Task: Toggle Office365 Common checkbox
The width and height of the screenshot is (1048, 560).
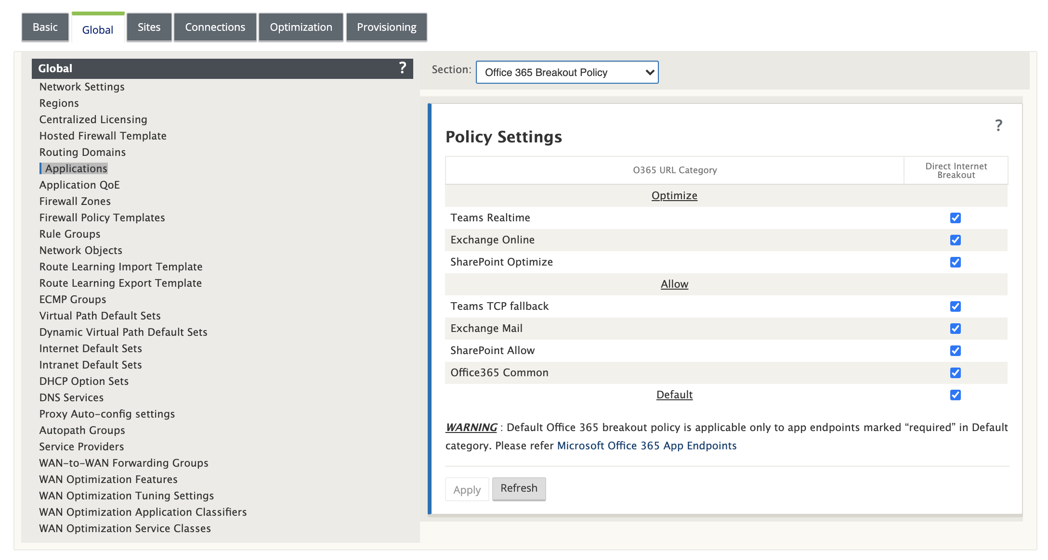Action: click(956, 373)
